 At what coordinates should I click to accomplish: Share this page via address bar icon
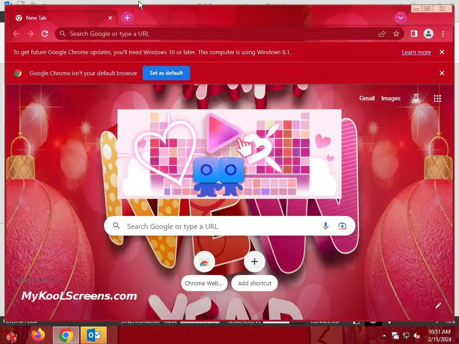point(382,34)
